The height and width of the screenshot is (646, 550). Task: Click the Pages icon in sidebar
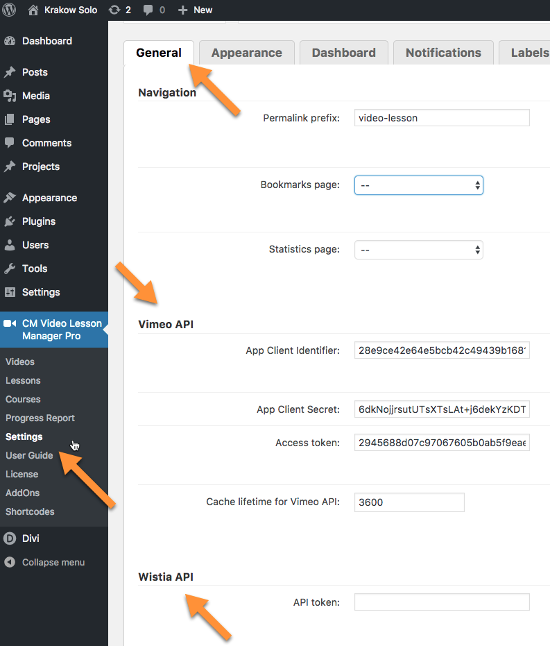[10, 119]
